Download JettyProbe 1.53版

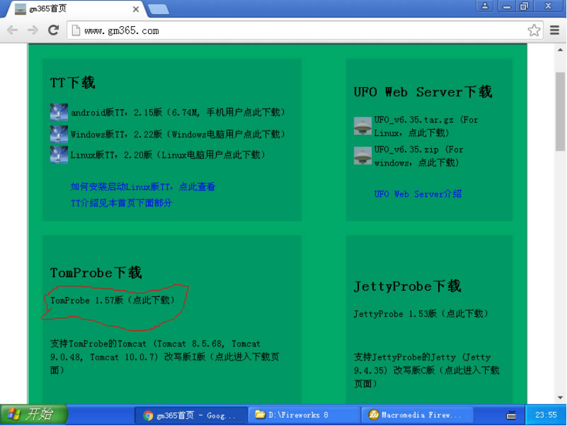(421, 313)
